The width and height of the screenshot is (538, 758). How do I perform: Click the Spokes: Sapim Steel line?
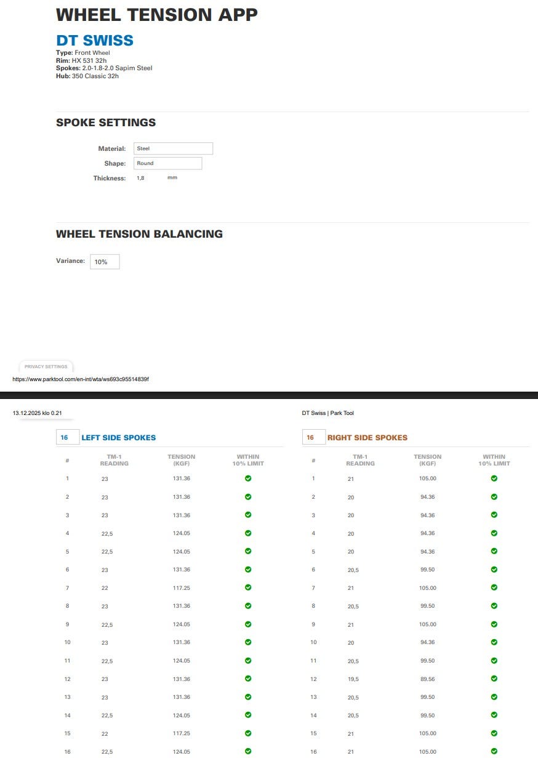[x=104, y=68]
